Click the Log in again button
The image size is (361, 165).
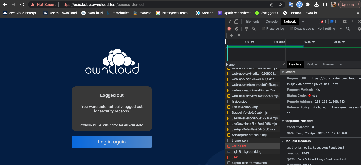tap(112, 142)
